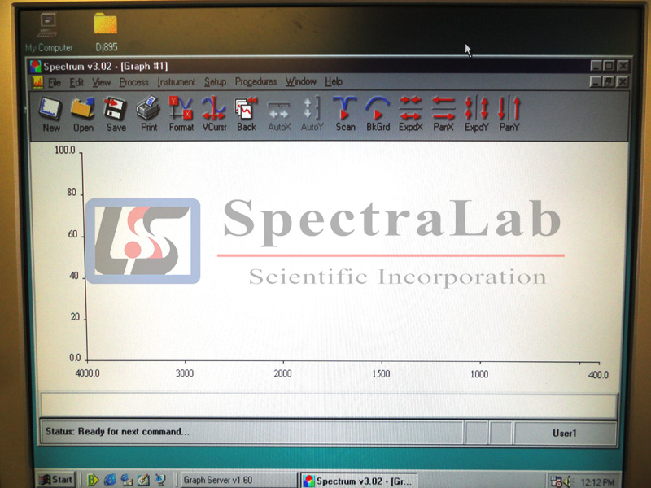Click the 100.0 Y-axis top label

coord(65,150)
